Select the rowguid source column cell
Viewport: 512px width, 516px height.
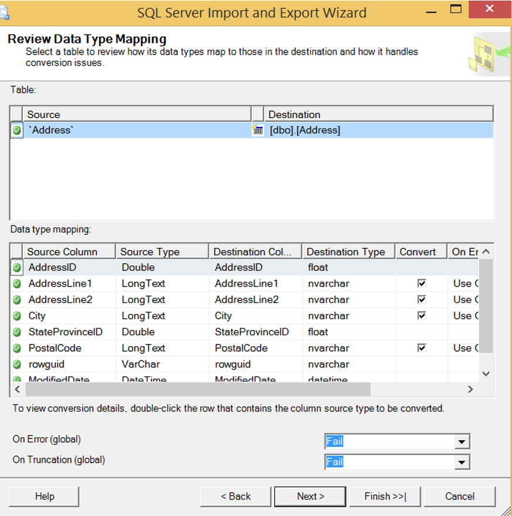[x=69, y=364]
